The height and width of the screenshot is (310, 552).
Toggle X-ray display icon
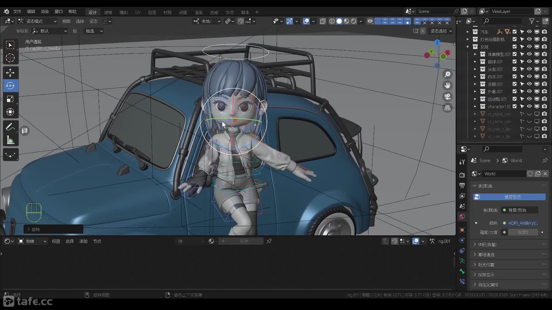[x=323, y=21]
